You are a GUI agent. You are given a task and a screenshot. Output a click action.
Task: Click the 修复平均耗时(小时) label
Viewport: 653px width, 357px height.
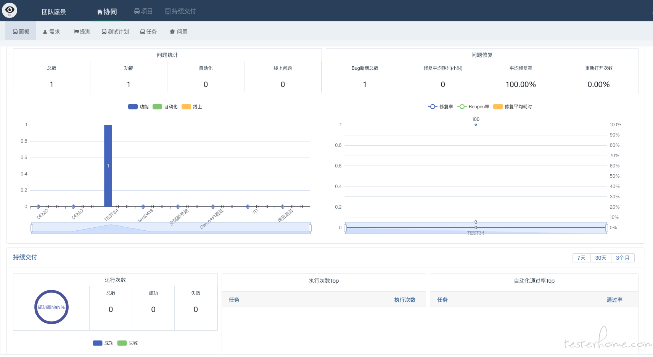pyautogui.click(x=443, y=68)
